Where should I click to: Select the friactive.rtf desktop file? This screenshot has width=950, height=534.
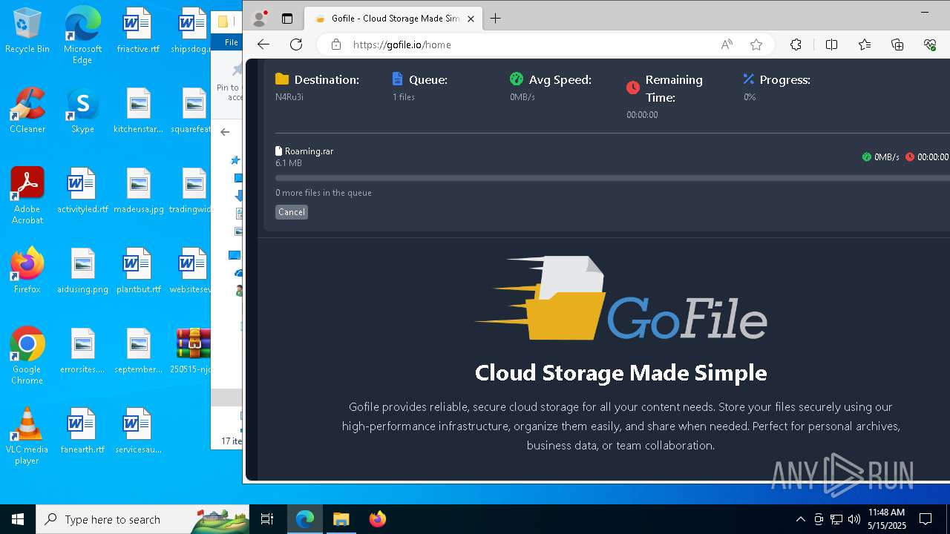click(x=138, y=30)
